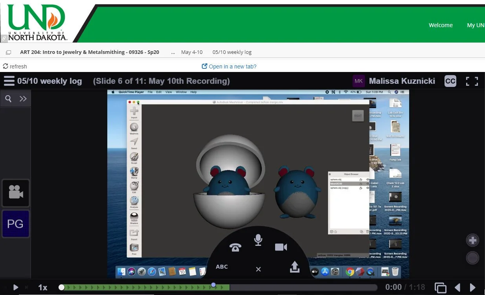Click the microphone icon in radial menu

258,240
